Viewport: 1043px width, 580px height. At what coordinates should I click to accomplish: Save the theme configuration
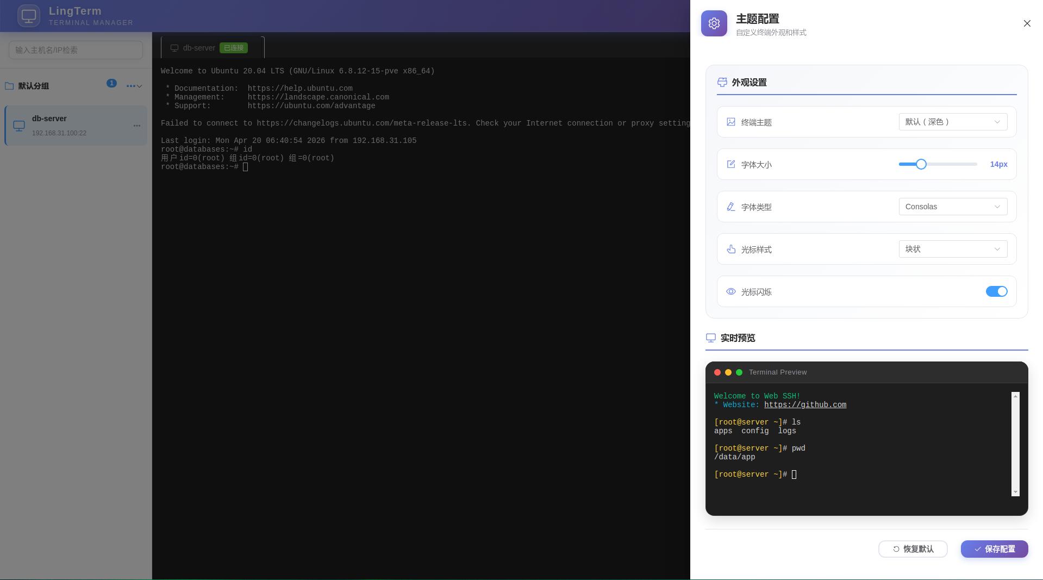click(994, 549)
